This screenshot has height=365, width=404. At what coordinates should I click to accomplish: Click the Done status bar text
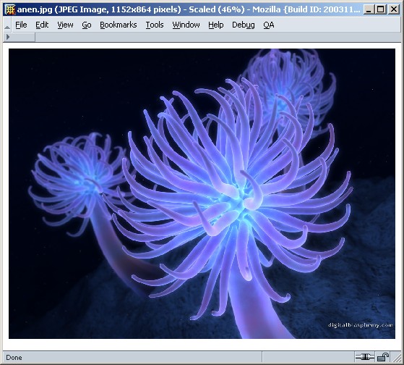tap(14, 358)
